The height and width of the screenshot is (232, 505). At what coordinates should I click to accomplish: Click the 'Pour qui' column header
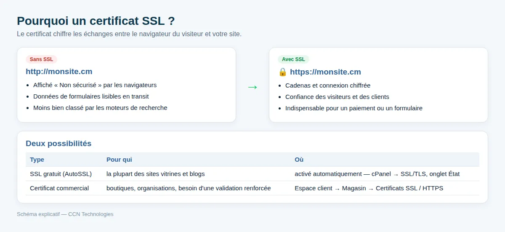pos(119,160)
